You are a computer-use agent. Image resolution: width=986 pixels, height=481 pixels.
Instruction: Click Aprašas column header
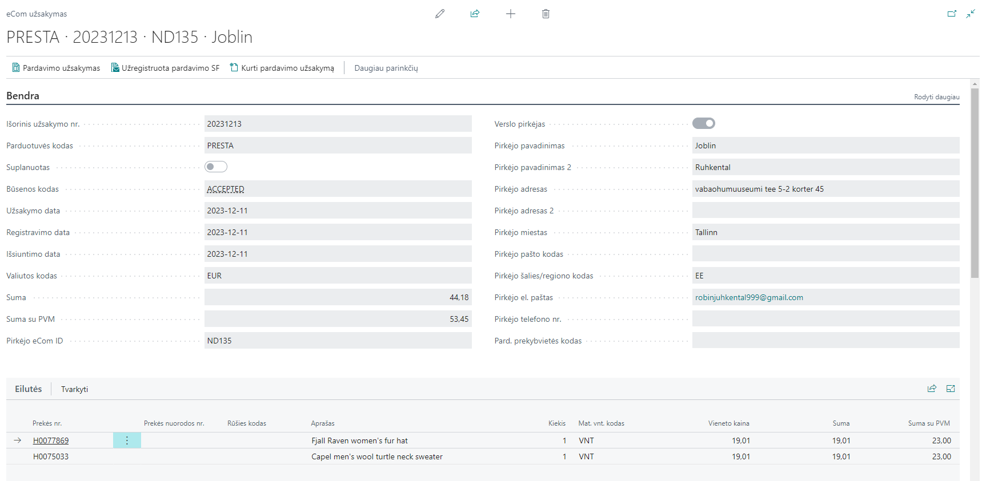pyautogui.click(x=323, y=423)
